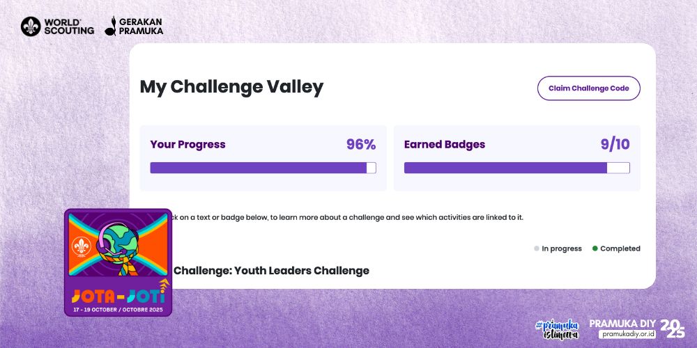Image resolution: width=697 pixels, height=348 pixels.
Task: Open the JOTA-JOTI event badge
Action: click(118, 262)
